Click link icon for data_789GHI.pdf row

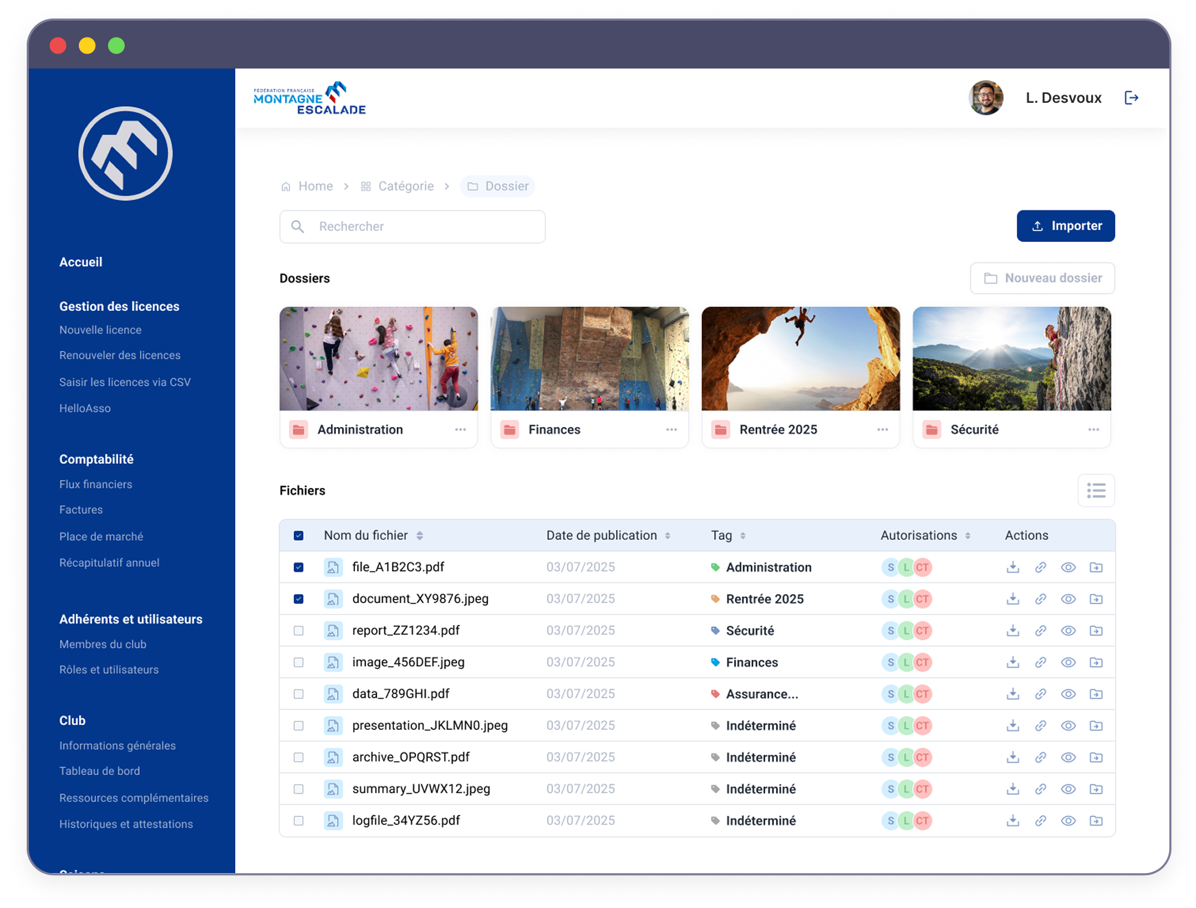[1040, 694]
